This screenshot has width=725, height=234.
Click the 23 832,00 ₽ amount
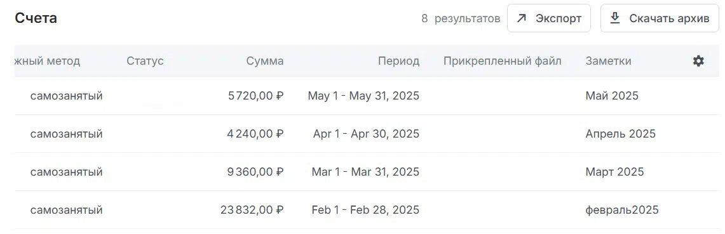pos(252,210)
